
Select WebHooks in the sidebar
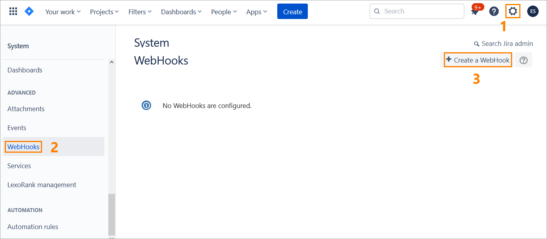24,147
